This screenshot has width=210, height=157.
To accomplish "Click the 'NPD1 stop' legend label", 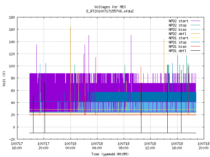I will 178,42.
